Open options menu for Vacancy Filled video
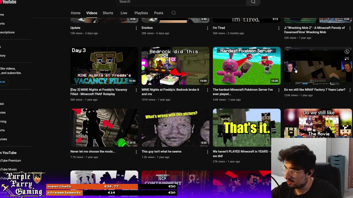 [x=136, y=90]
